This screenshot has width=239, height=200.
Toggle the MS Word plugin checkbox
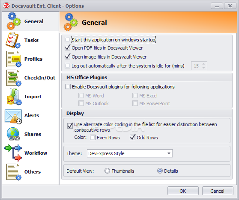point(81,96)
